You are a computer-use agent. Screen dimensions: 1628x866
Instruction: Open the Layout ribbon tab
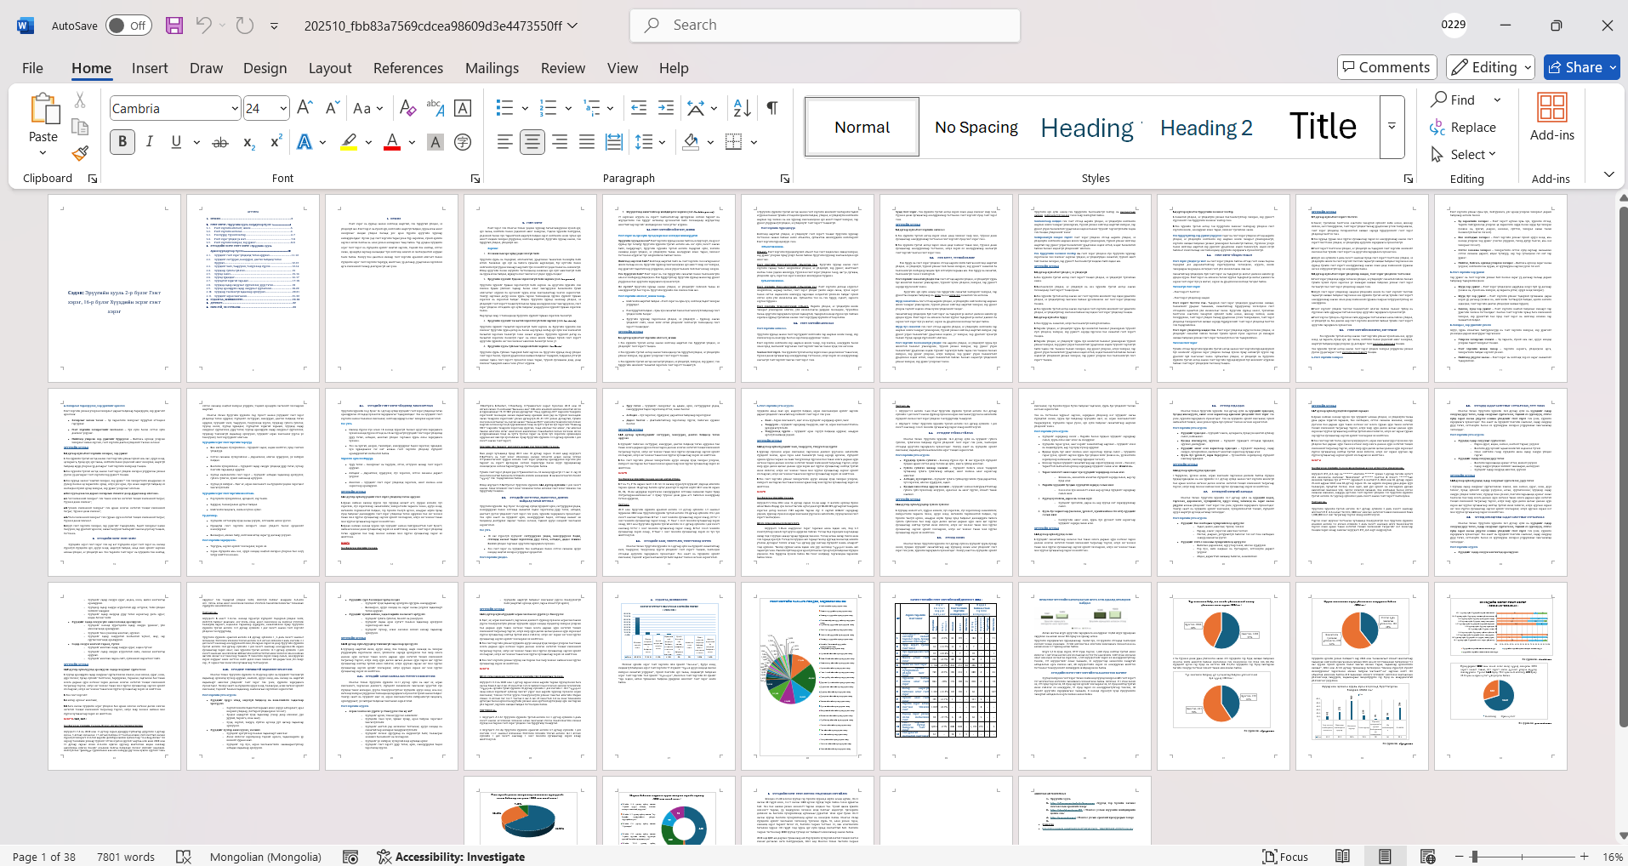click(x=329, y=68)
